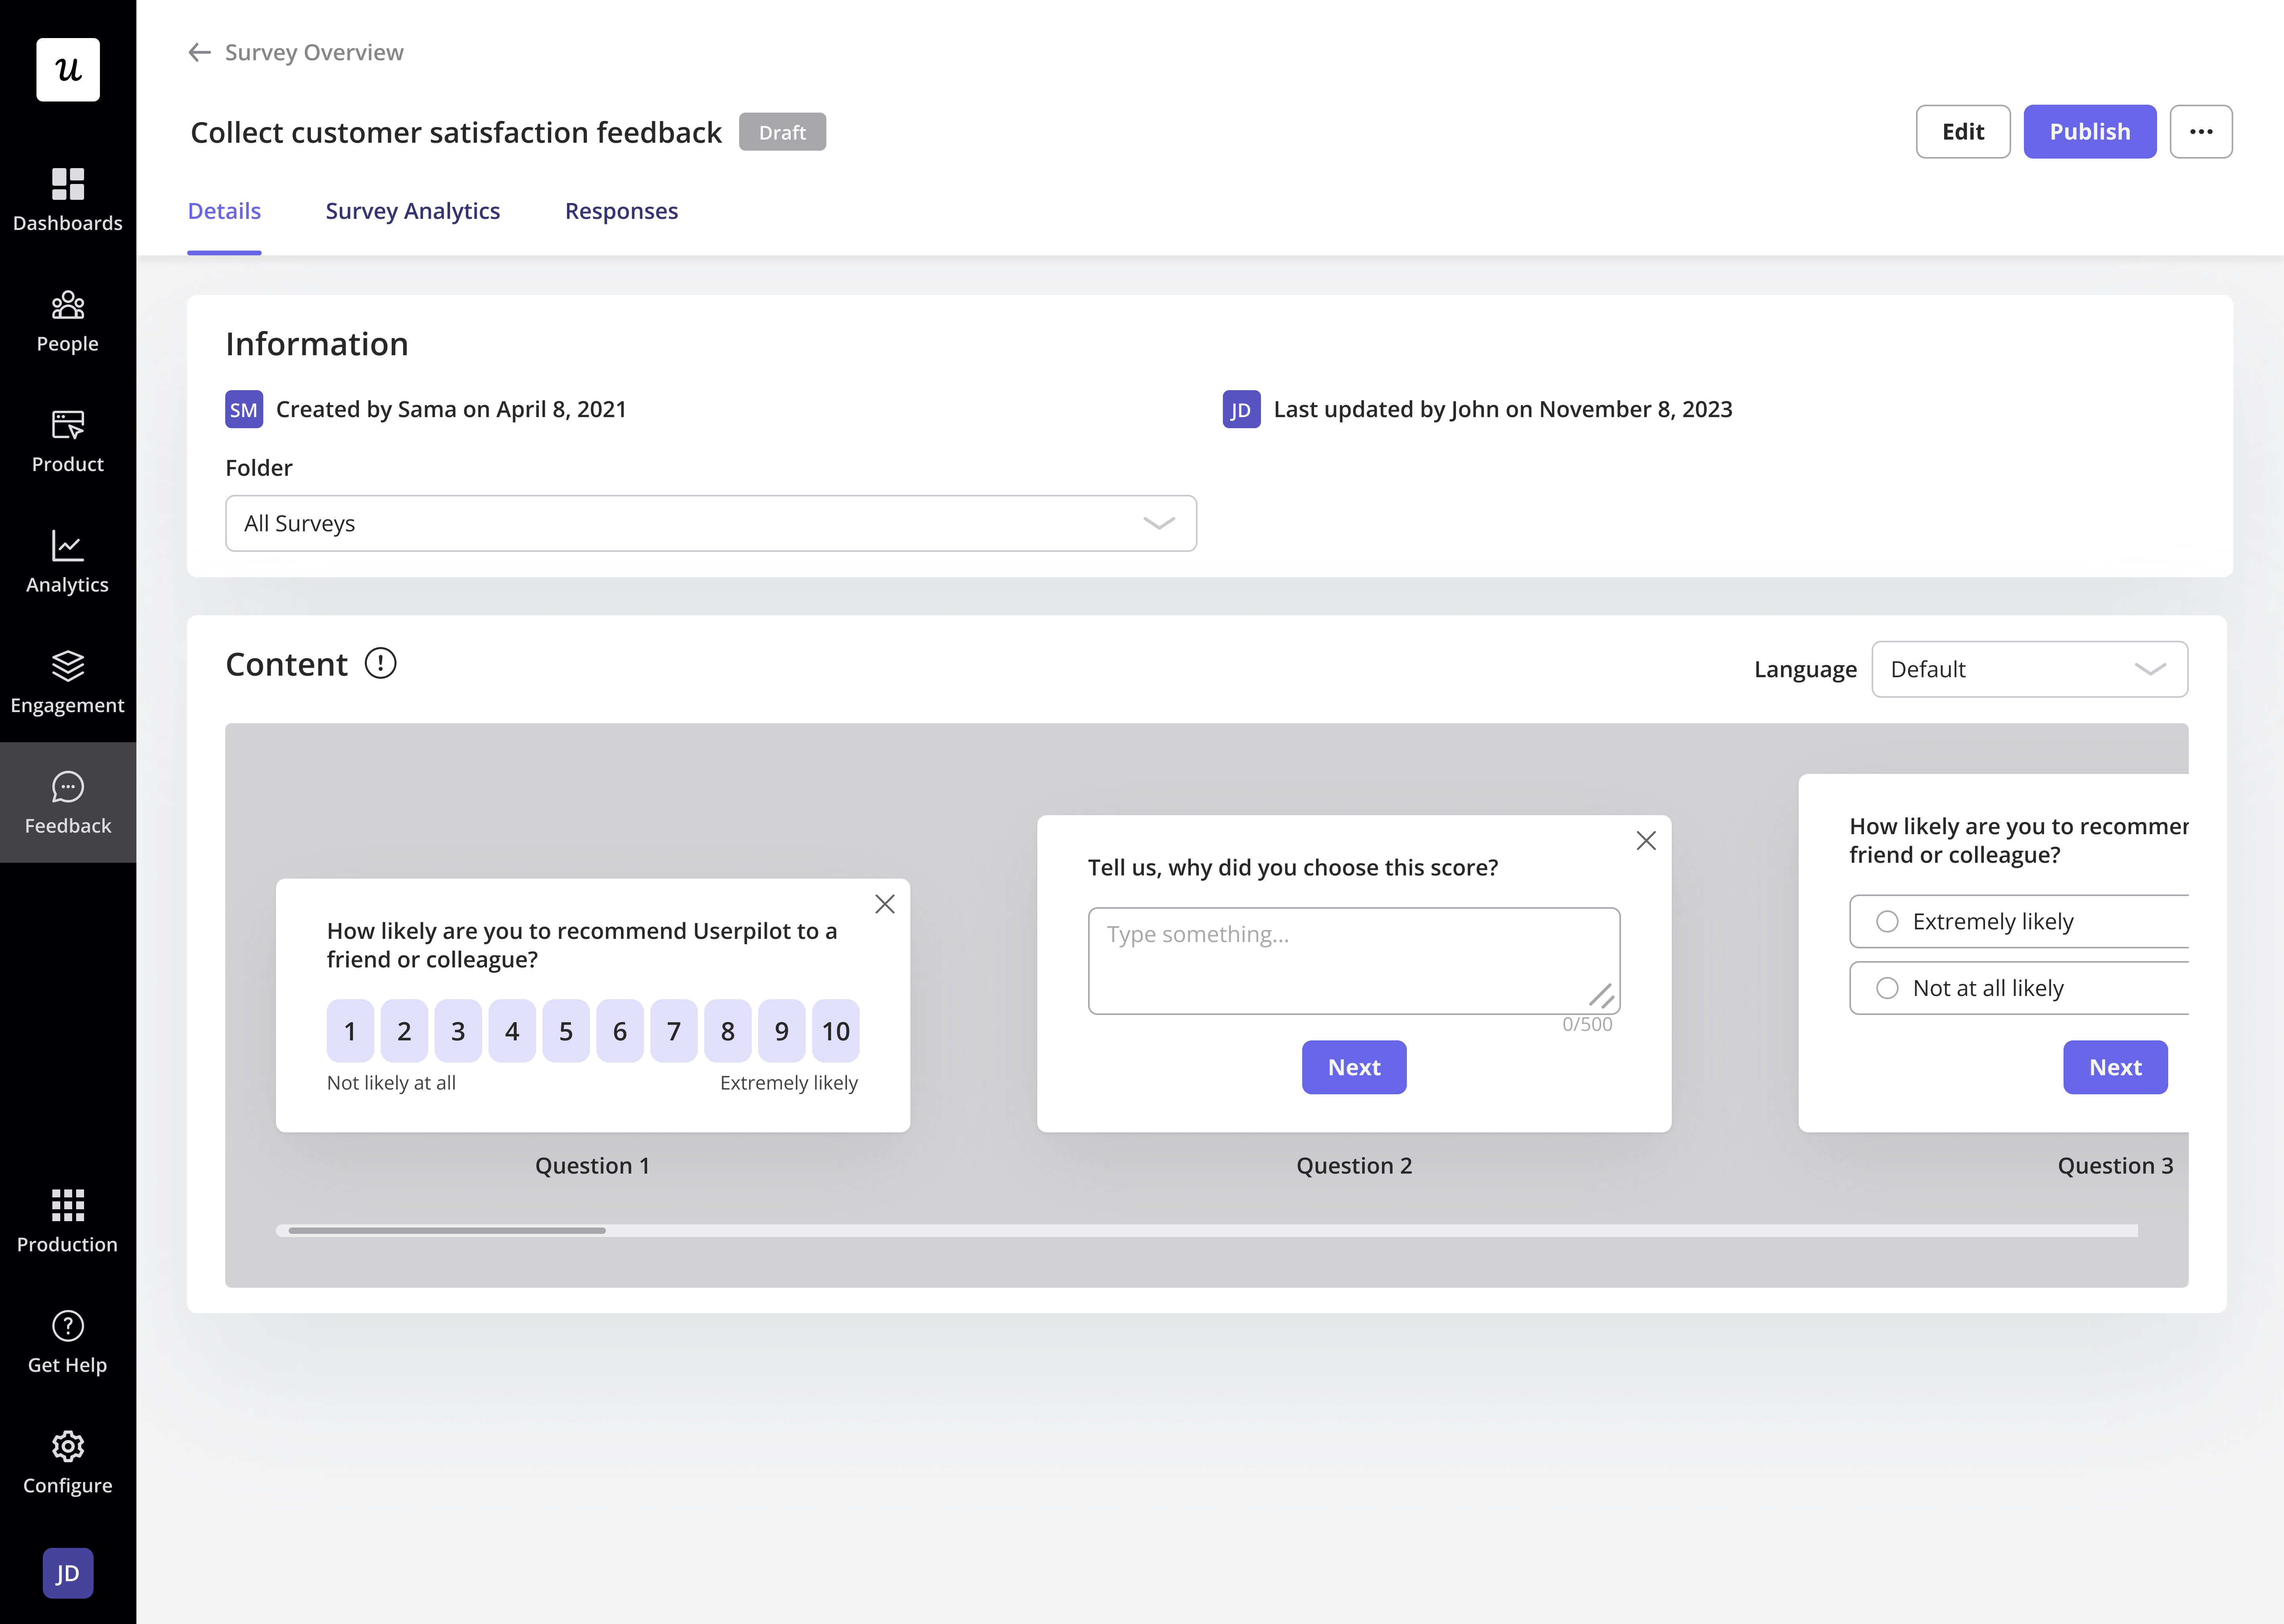Open the Product sidebar section
The image size is (2284, 1624).
(x=68, y=441)
